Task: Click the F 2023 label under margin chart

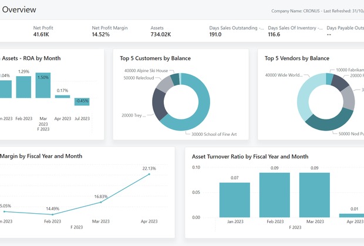Action: pos(76,227)
